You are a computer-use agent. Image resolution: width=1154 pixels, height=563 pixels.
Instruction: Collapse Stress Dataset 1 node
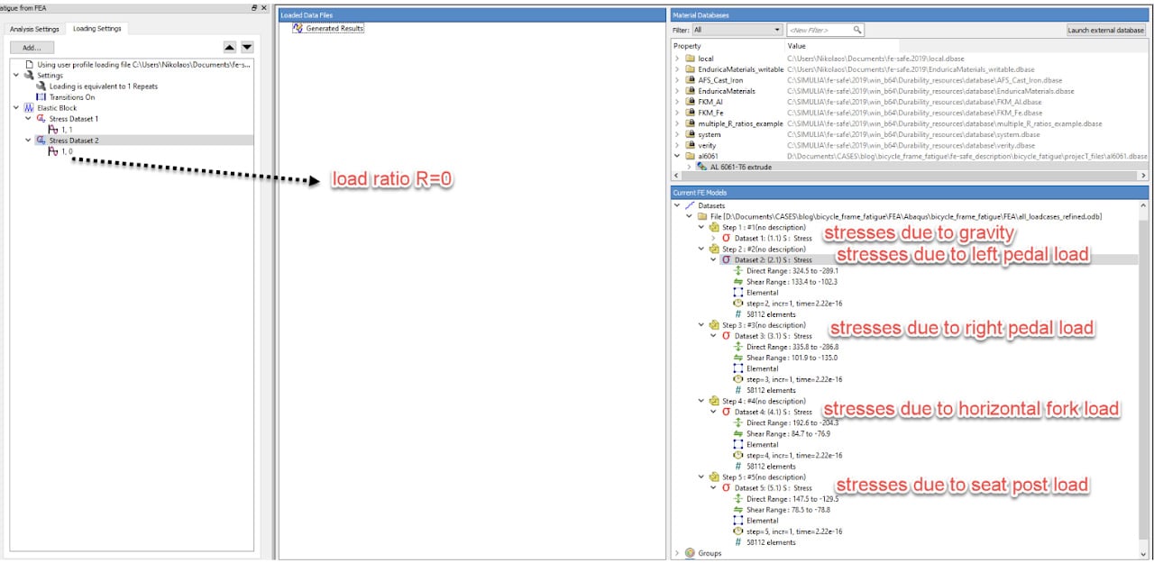tap(28, 119)
